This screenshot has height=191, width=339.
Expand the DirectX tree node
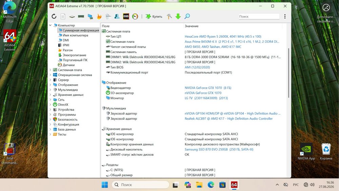pyautogui.click(x=50, y=105)
